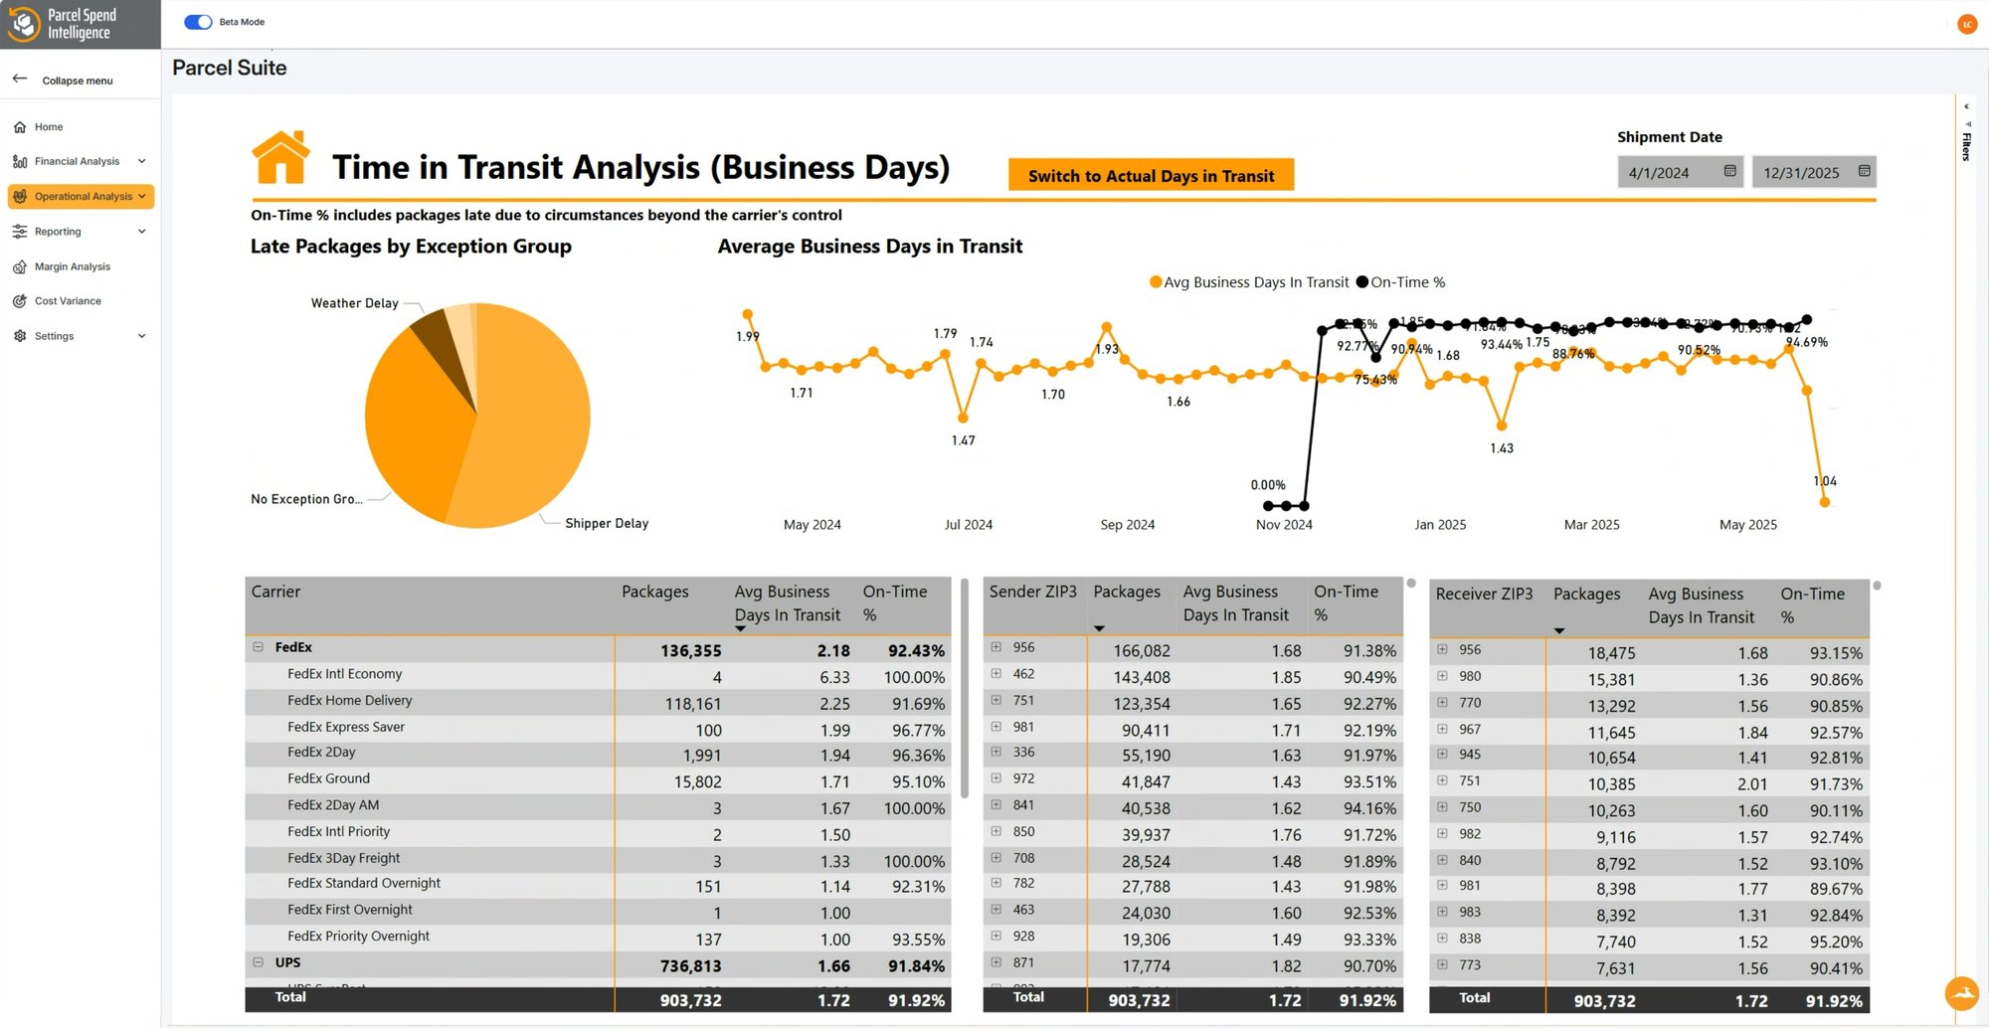The width and height of the screenshot is (1989, 1028).
Task: Select the FedEx 2Day AM row
Action: [x=598, y=806]
